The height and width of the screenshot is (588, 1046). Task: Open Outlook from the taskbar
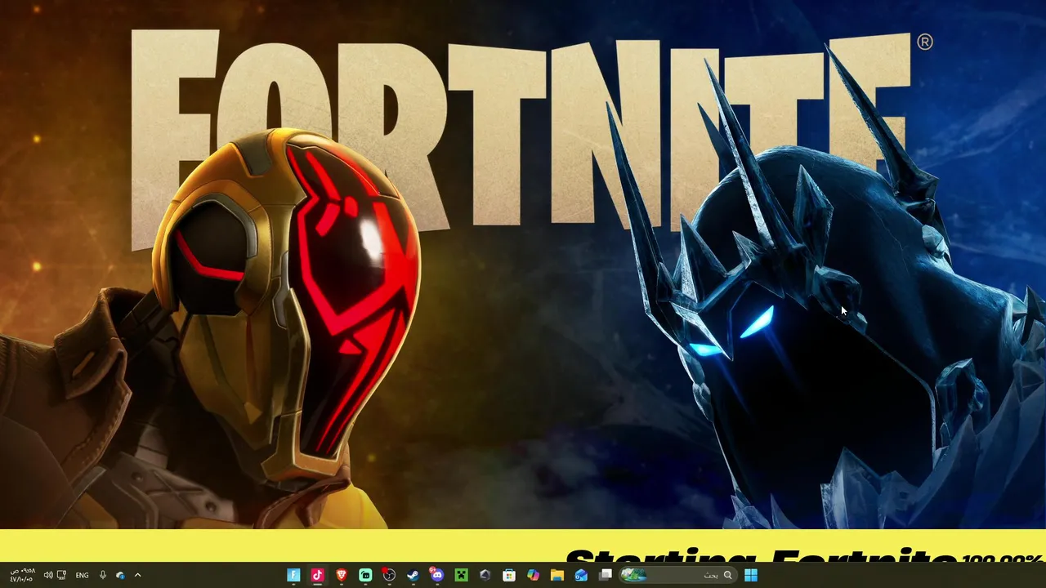[x=581, y=575]
